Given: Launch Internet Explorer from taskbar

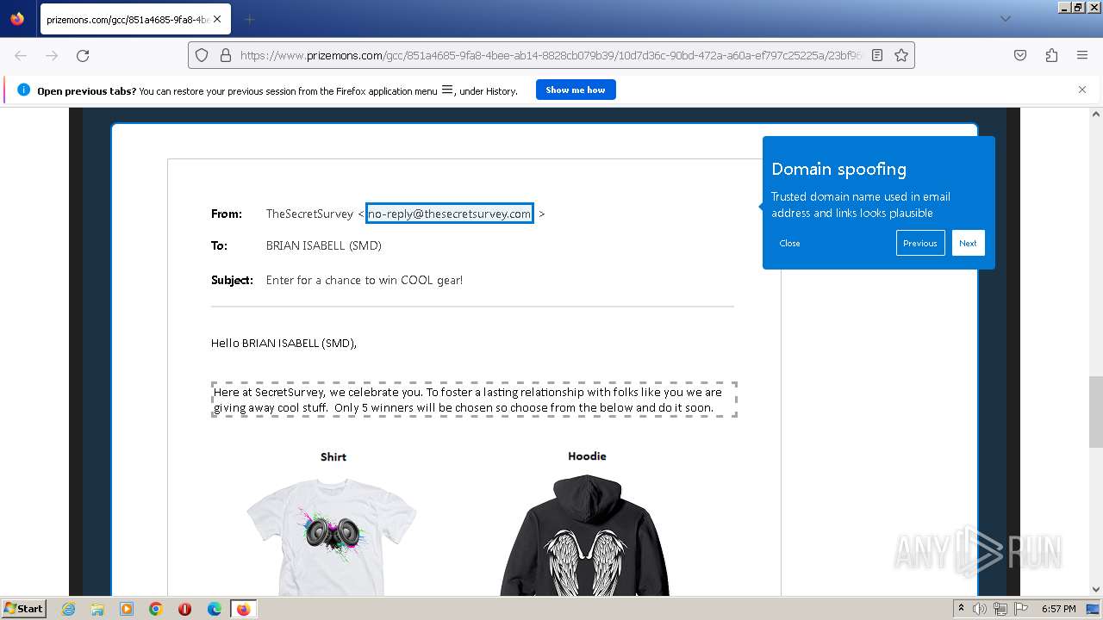Looking at the screenshot, I should coord(68,609).
